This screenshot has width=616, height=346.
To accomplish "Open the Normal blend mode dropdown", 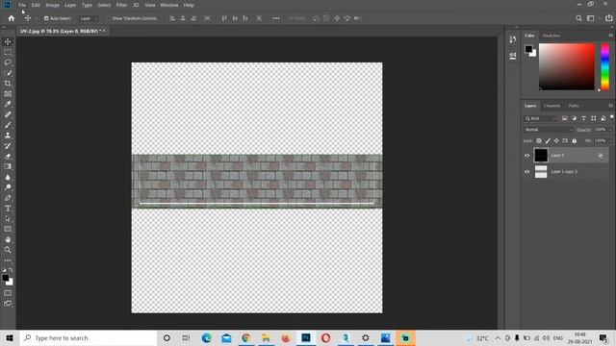I will 548,130.
